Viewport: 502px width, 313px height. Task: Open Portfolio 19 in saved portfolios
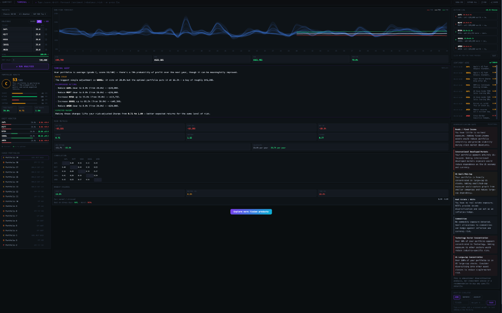tap(25, 157)
